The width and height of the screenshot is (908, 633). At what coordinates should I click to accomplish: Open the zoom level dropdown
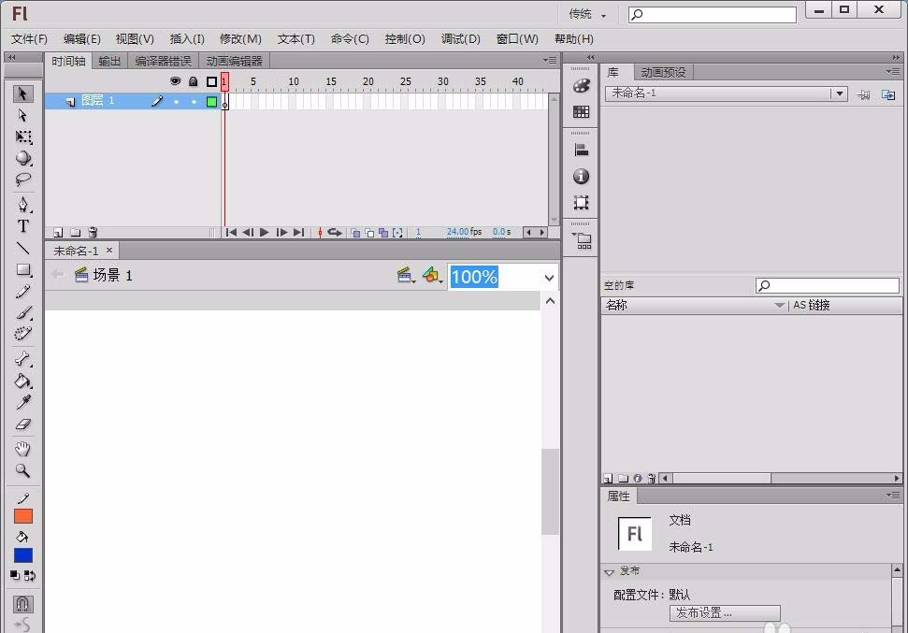tap(549, 277)
